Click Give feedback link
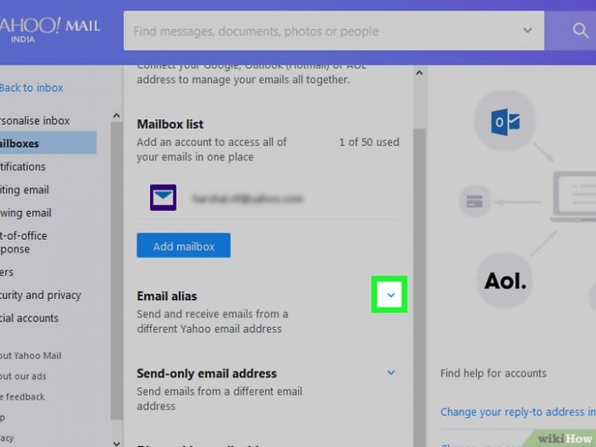Screen dimensions: 596x447 click(x=23, y=397)
